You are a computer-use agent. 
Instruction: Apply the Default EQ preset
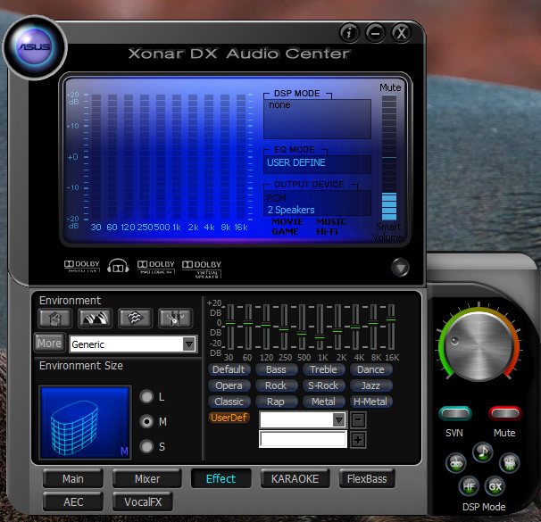(x=229, y=369)
